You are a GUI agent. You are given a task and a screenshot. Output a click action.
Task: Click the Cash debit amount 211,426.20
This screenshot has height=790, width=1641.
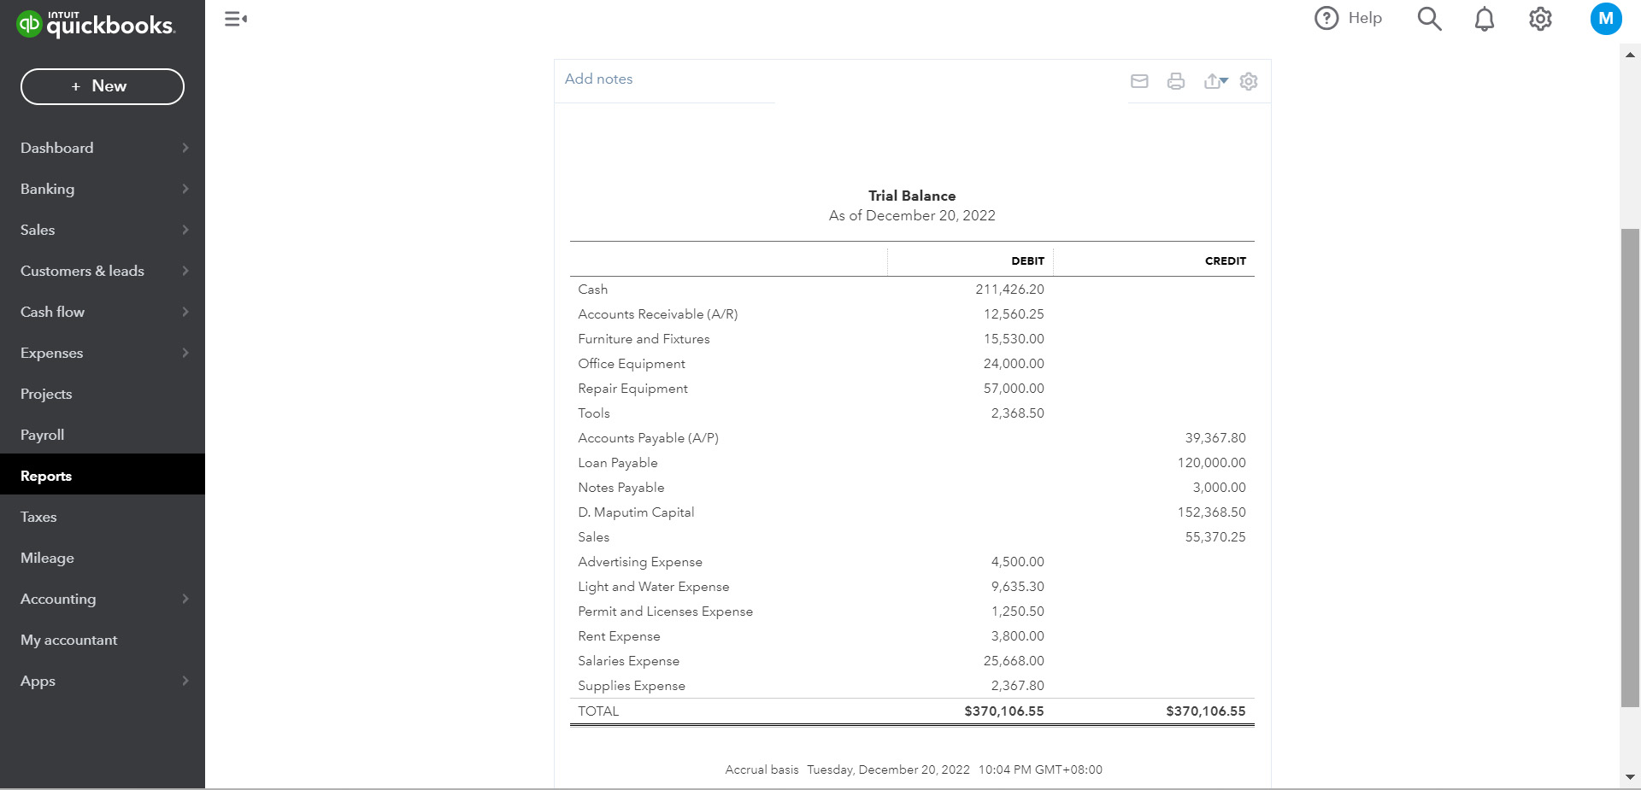click(1009, 290)
